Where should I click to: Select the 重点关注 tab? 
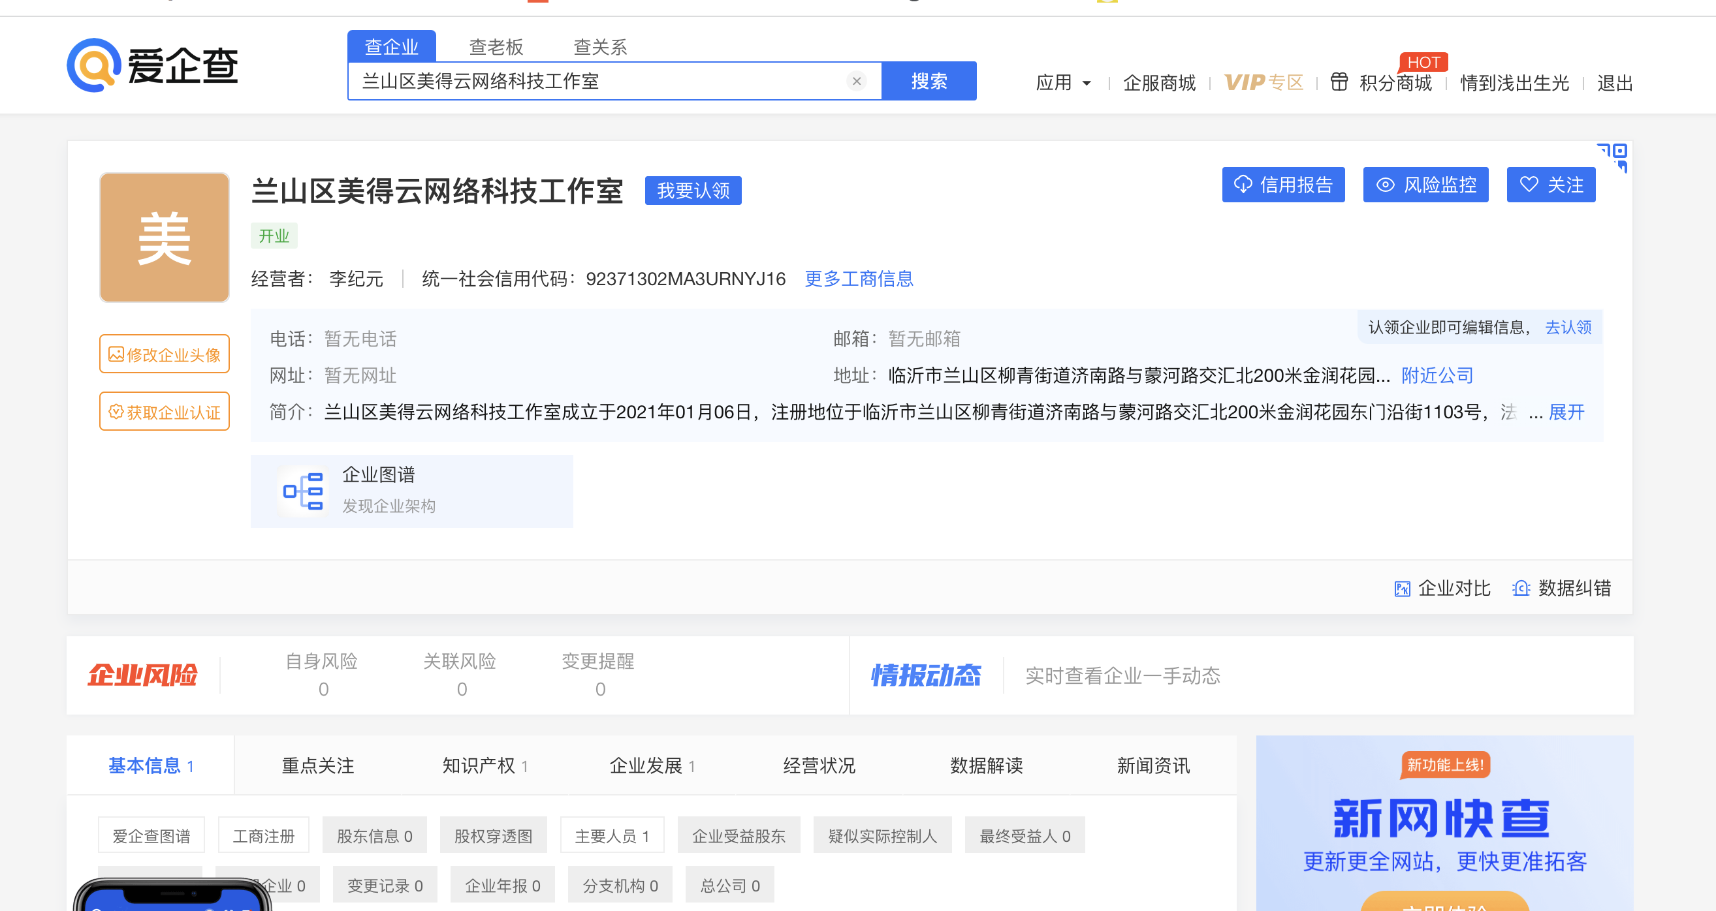pos(318,766)
